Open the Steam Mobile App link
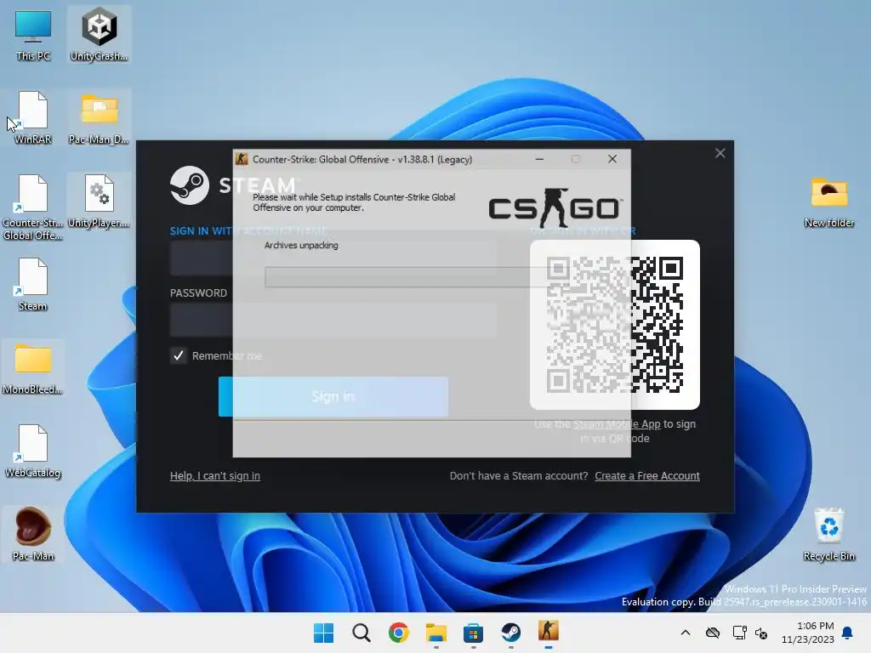 click(x=617, y=424)
